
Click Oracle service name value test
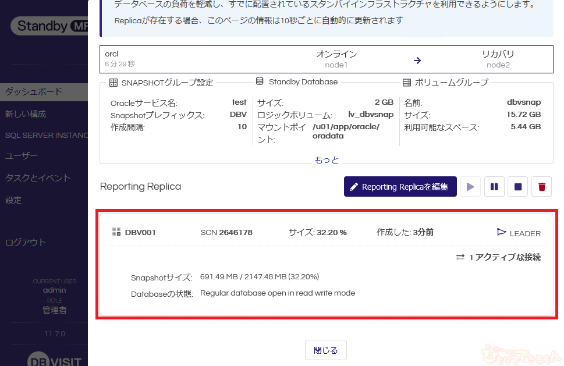[239, 102]
